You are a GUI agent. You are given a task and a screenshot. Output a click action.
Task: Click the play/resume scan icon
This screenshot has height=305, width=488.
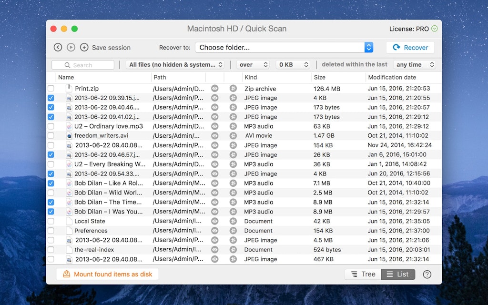pos(71,47)
